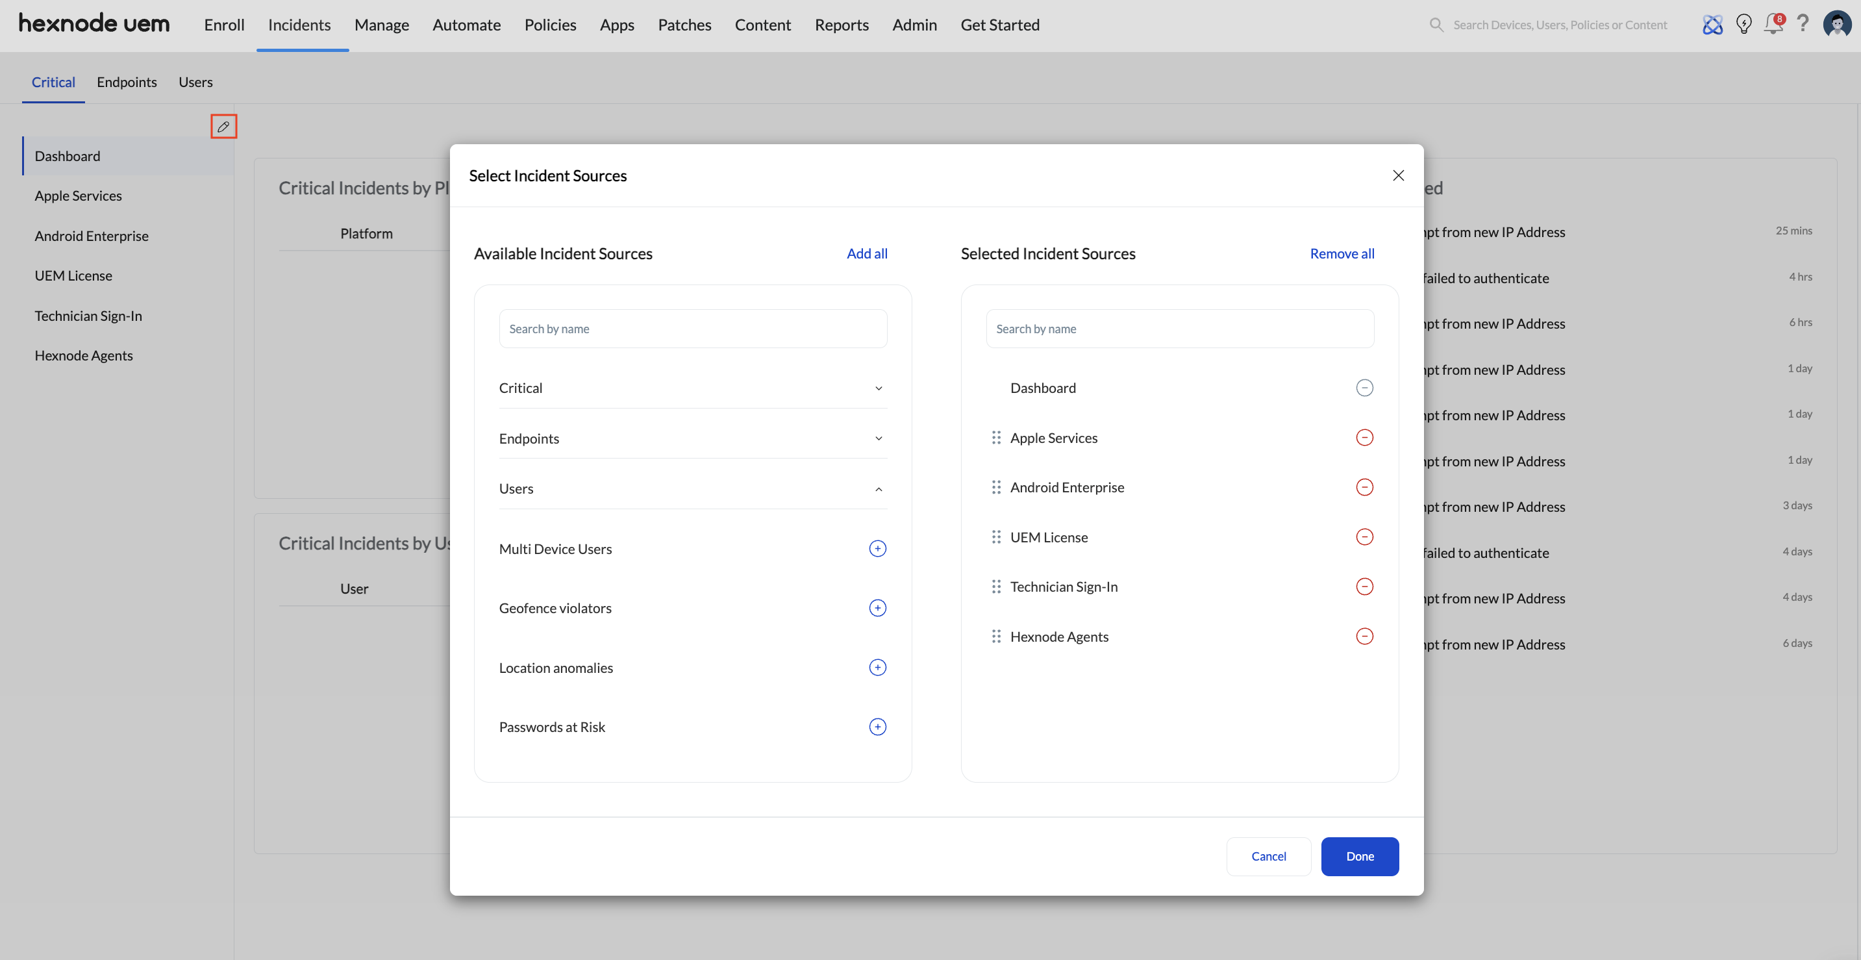Grab drag handle of Hexnode Agents

point(996,636)
